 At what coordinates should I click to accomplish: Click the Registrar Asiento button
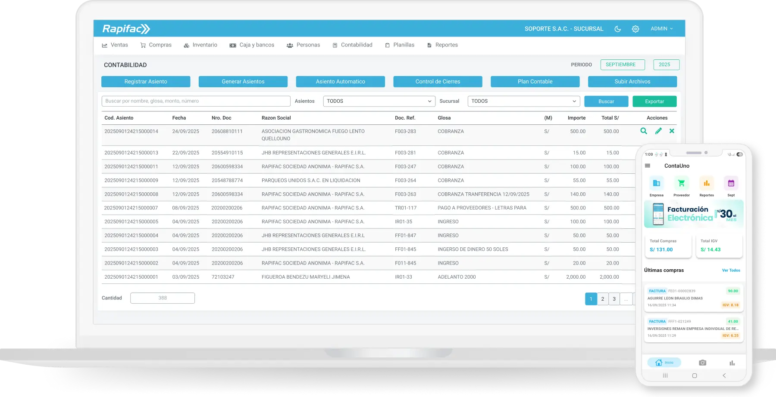tap(145, 81)
